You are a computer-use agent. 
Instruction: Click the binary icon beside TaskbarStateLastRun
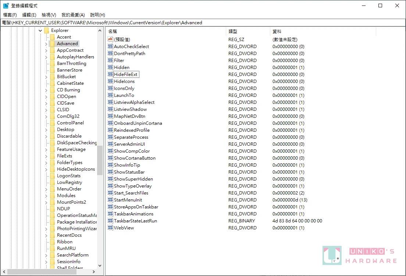(110, 221)
